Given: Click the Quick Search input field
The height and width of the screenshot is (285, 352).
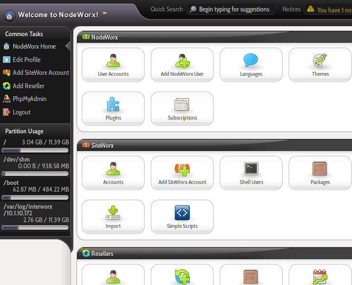Looking at the screenshot, I should point(234,9).
